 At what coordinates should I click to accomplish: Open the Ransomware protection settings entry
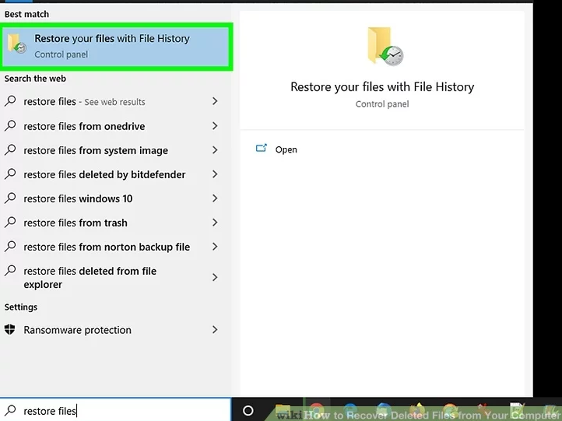tap(77, 330)
